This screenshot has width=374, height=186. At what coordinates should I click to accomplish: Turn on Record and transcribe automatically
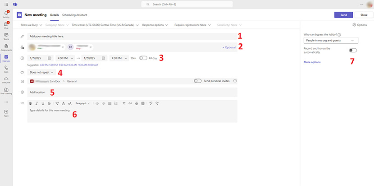[x=353, y=51]
